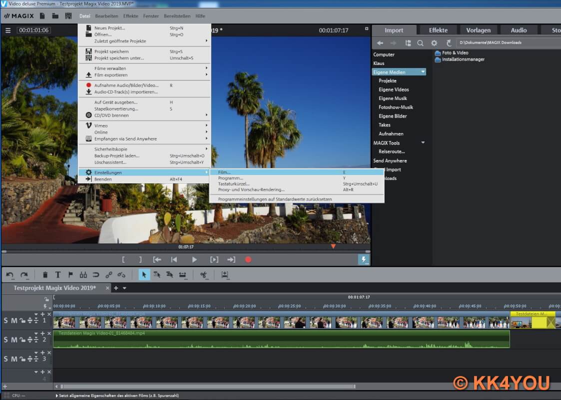Toggle the lock on track 3

[x=22, y=359]
